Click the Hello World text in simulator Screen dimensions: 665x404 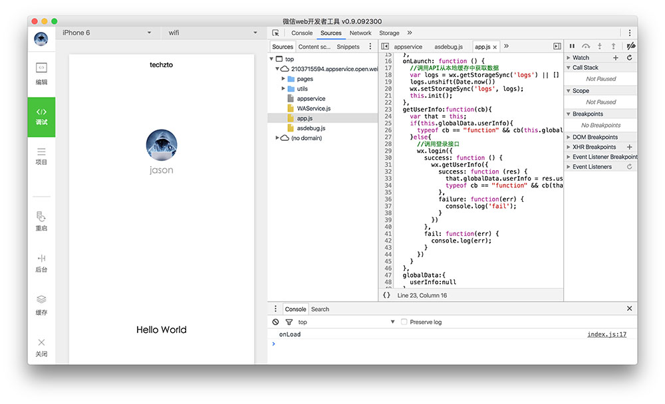(x=161, y=330)
